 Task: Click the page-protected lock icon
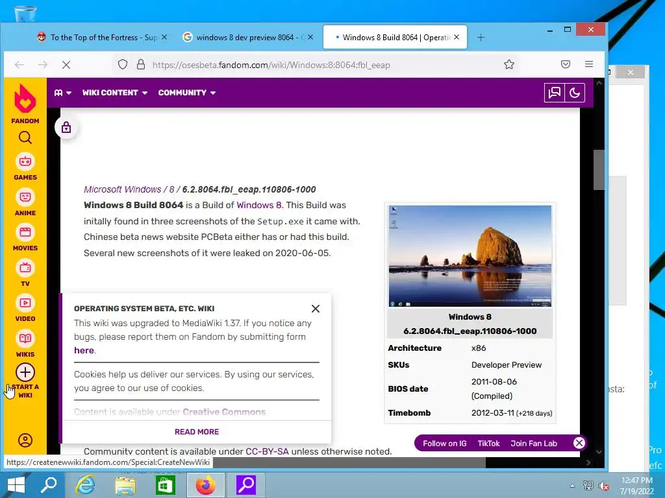[66, 128]
